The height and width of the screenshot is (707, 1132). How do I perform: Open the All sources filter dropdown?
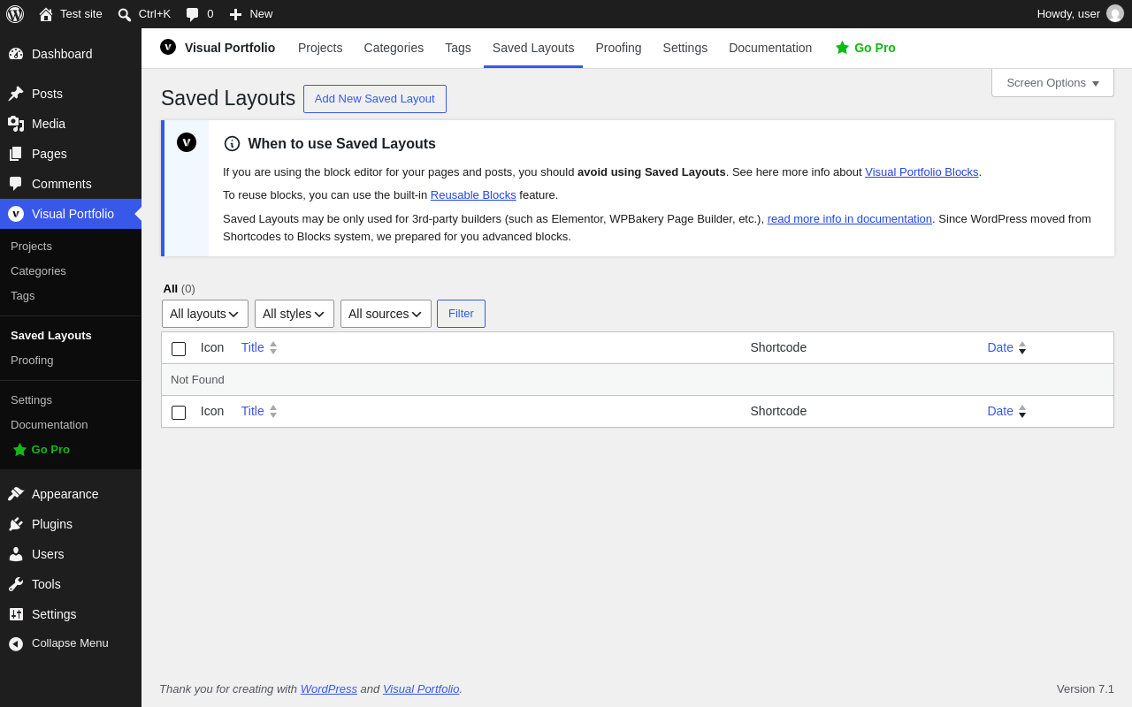click(x=386, y=314)
